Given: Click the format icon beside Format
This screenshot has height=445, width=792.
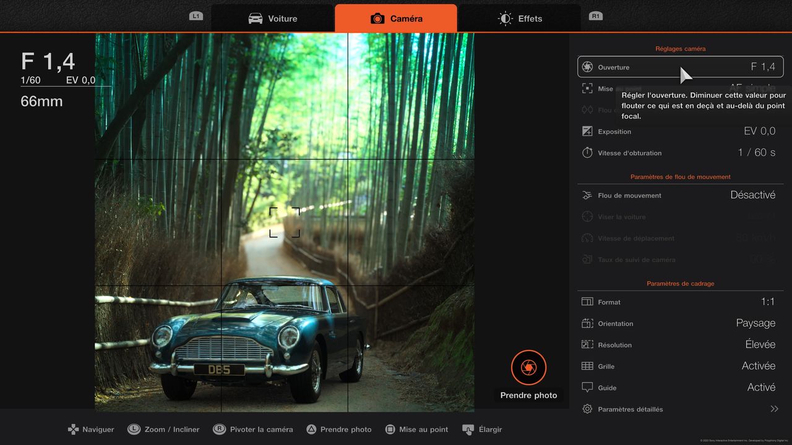Looking at the screenshot, I should point(587,302).
